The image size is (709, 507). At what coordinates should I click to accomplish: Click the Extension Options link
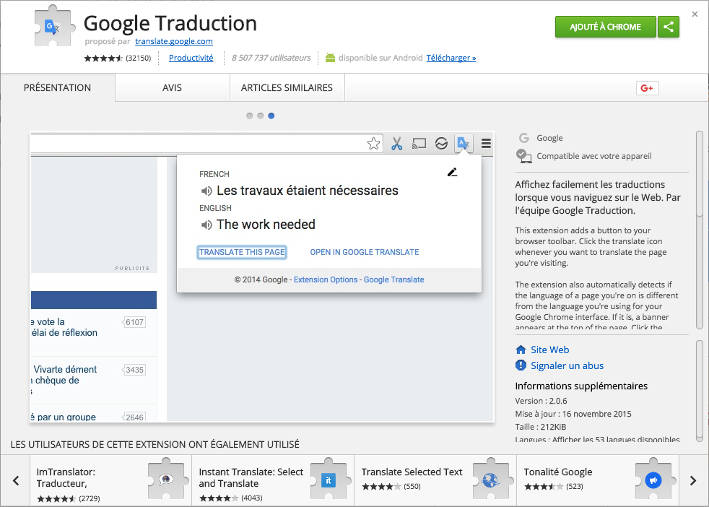point(326,279)
